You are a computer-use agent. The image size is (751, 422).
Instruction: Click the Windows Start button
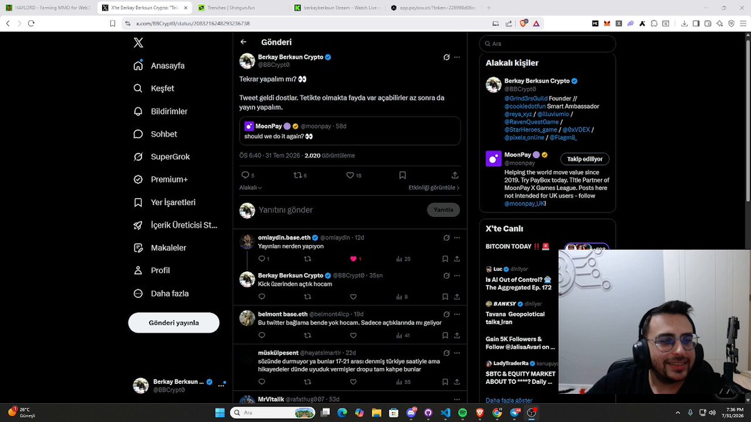[220, 413]
